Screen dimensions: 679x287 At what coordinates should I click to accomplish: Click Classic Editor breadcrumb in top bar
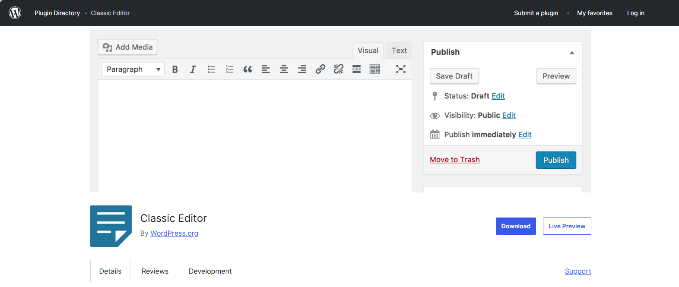click(110, 13)
